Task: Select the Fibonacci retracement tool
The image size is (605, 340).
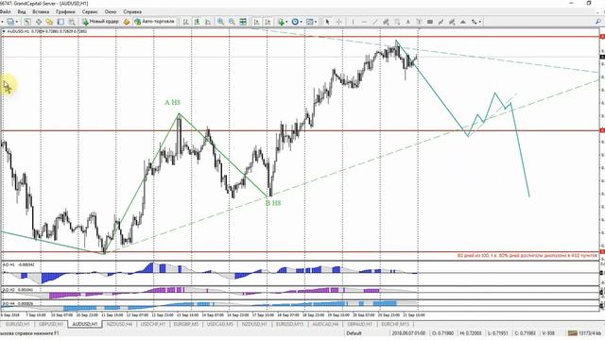Action: coord(397,22)
